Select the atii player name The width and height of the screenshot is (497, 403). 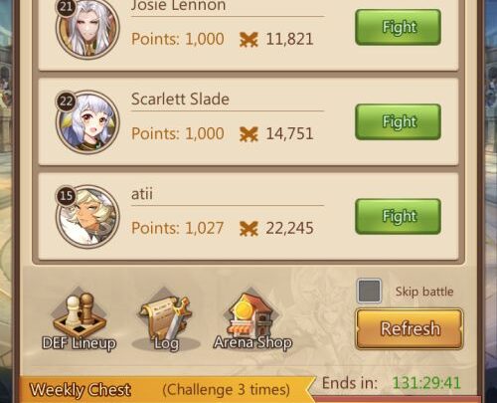click(142, 194)
